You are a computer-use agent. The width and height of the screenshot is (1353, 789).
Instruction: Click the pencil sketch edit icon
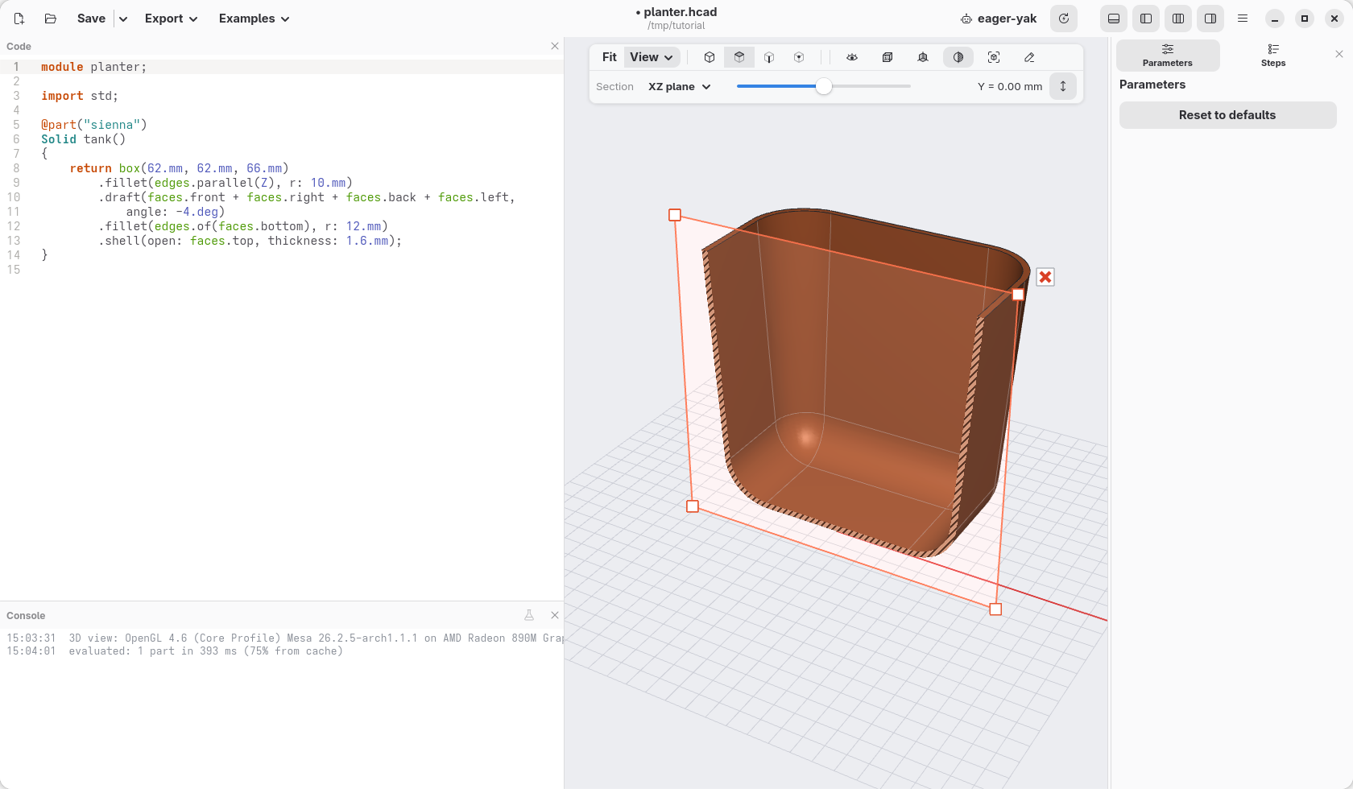coord(1029,57)
